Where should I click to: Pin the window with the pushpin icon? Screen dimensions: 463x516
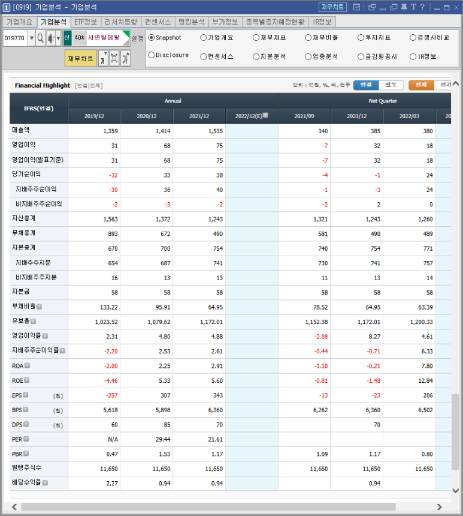tap(404, 7)
